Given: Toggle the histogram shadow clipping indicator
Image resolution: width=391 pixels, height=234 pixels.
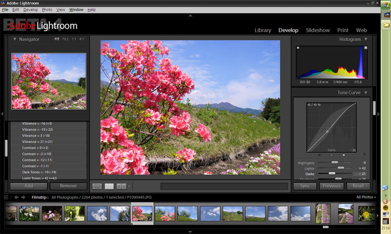Looking at the screenshot, I should click(298, 48).
